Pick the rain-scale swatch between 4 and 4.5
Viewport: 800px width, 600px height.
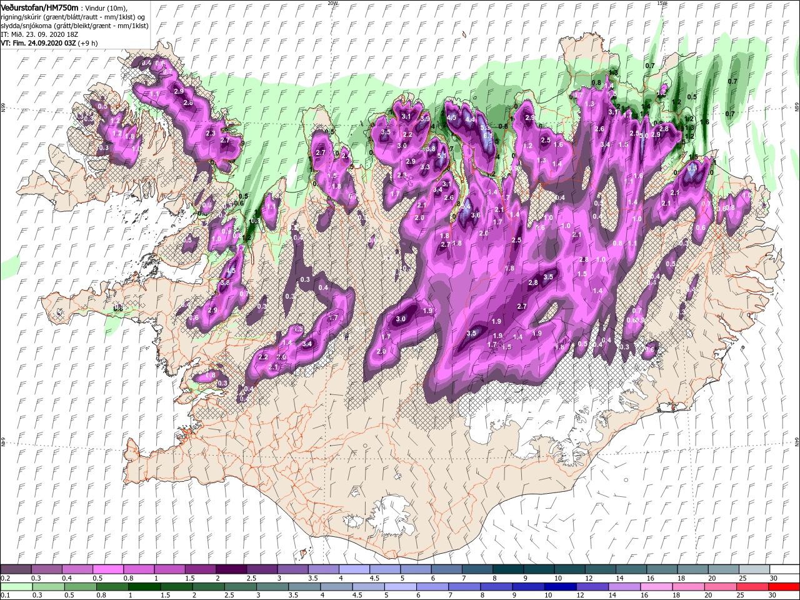tap(336, 587)
